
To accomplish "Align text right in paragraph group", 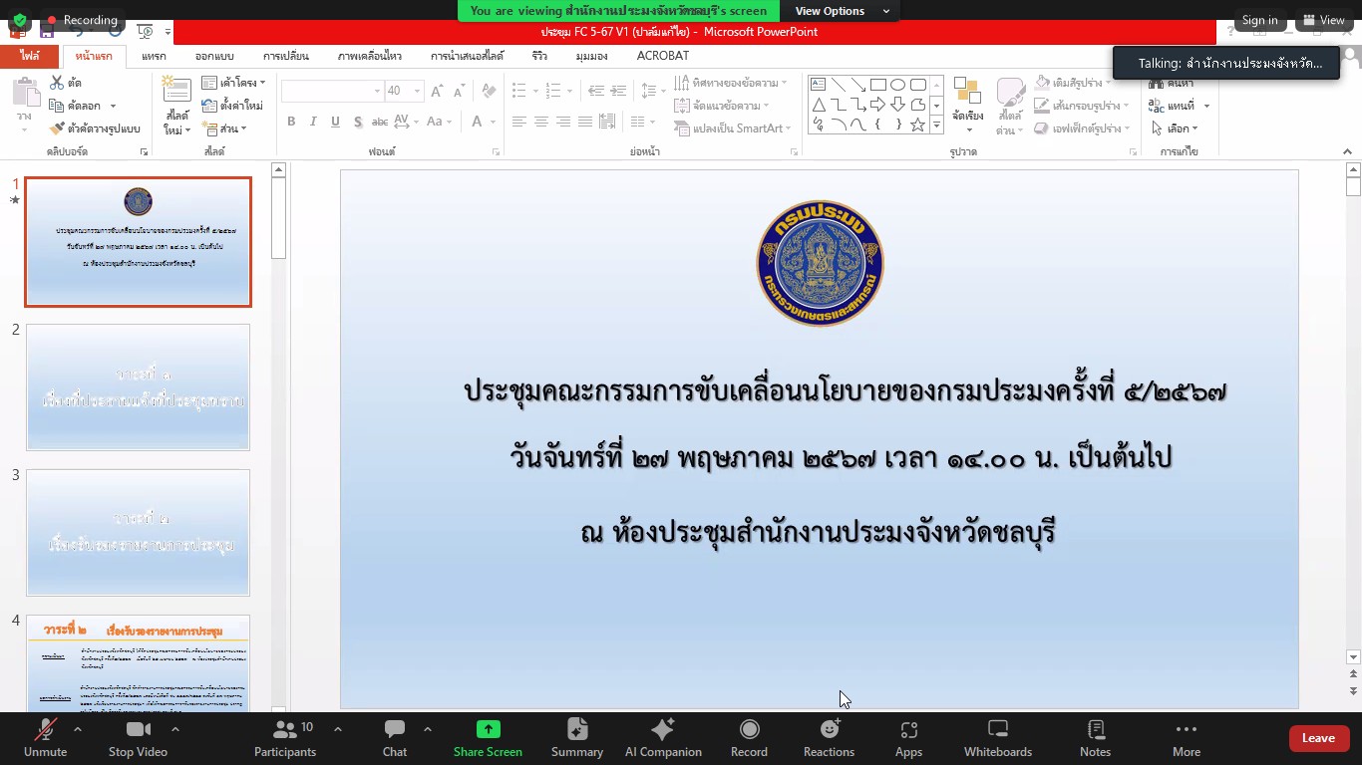I will coord(563,122).
